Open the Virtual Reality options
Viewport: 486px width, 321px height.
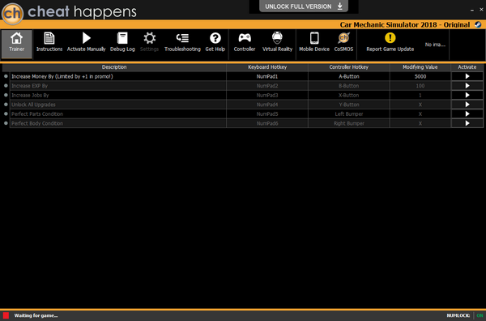click(x=277, y=42)
